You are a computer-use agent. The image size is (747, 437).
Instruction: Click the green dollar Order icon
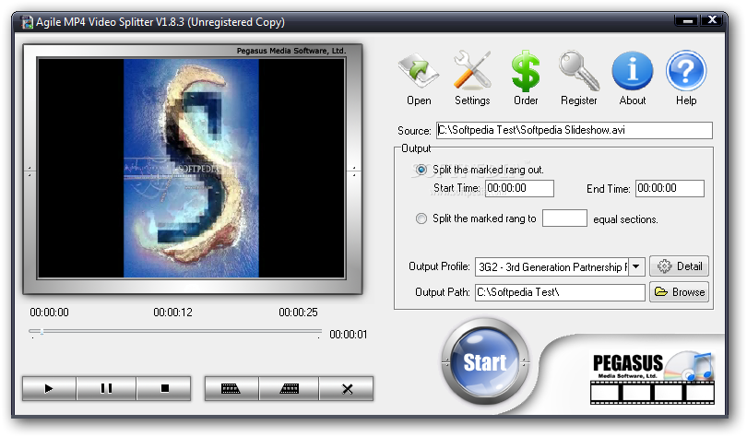[x=526, y=78]
